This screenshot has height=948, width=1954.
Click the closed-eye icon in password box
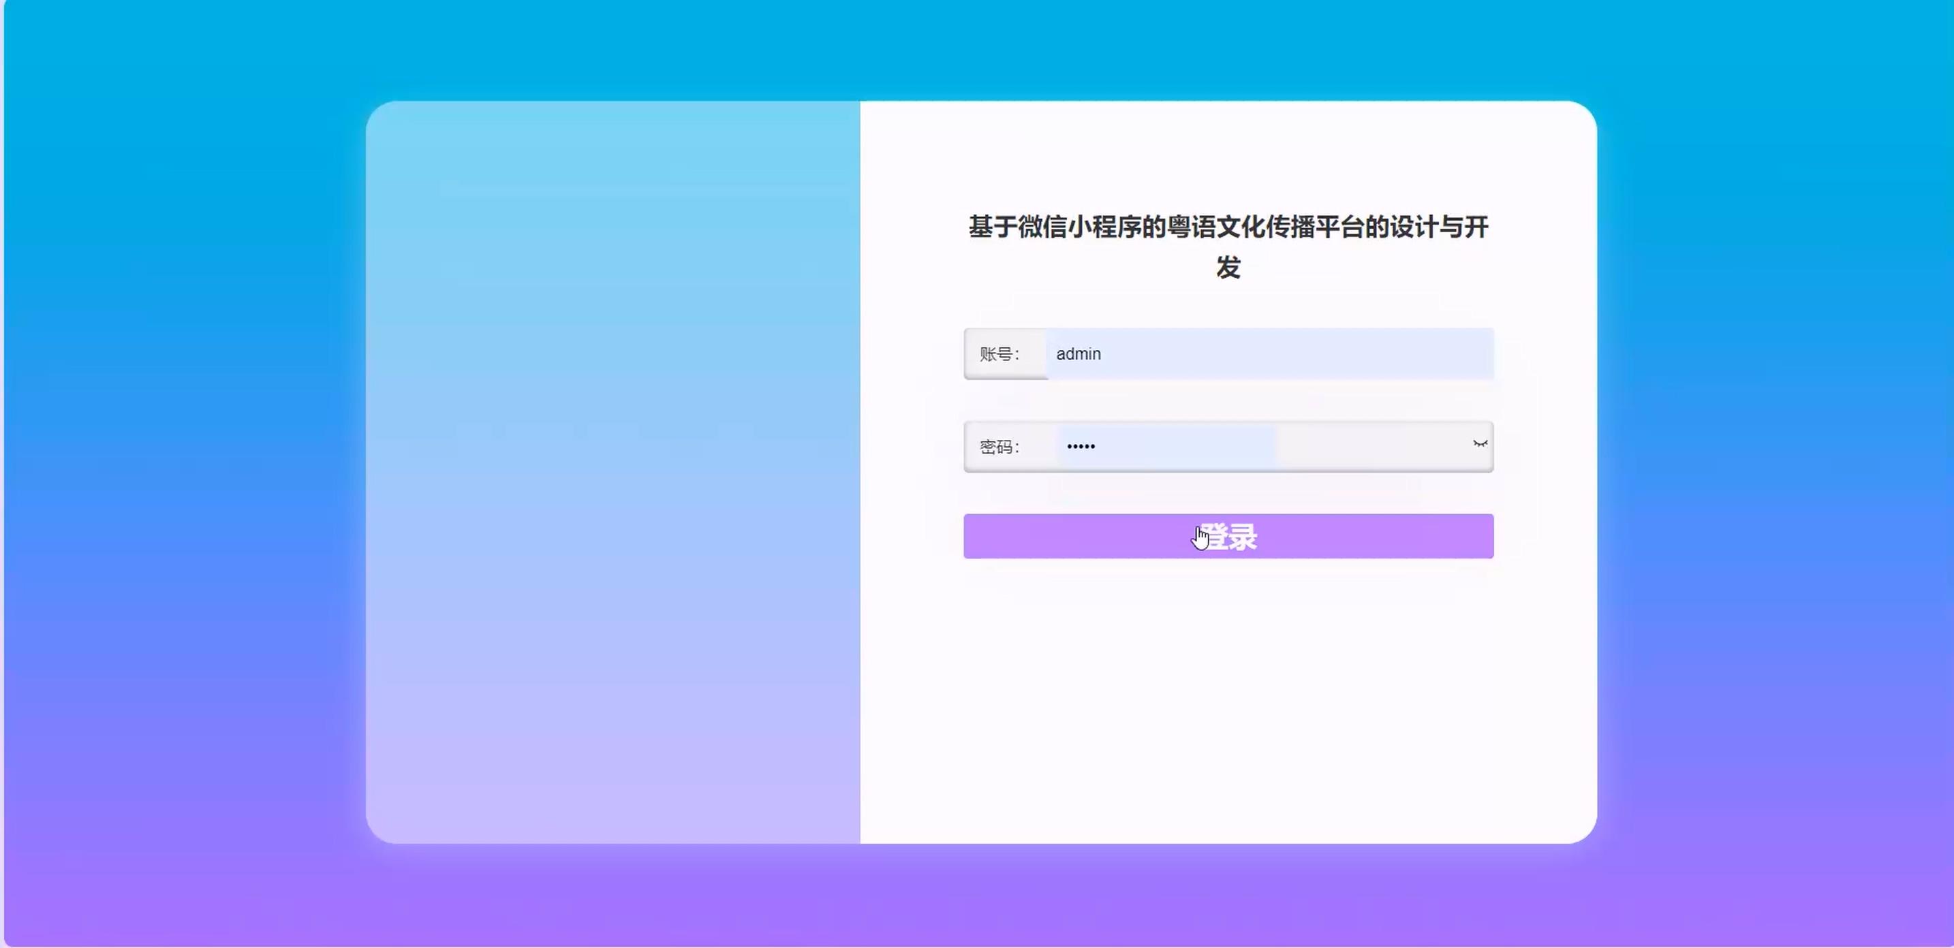pyautogui.click(x=1480, y=445)
